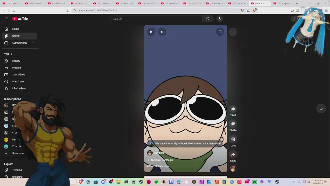The width and height of the screenshot is (330, 186).
Task: Bookmark this page icon
Action: pos(68,10)
